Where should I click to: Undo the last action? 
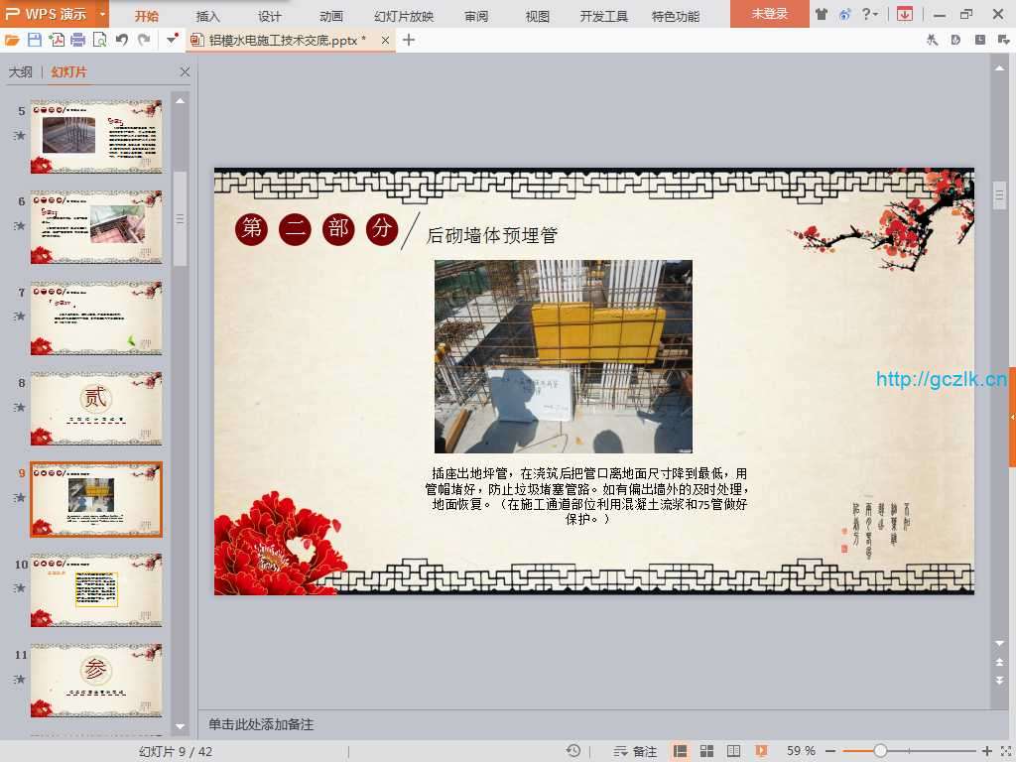(x=122, y=40)
